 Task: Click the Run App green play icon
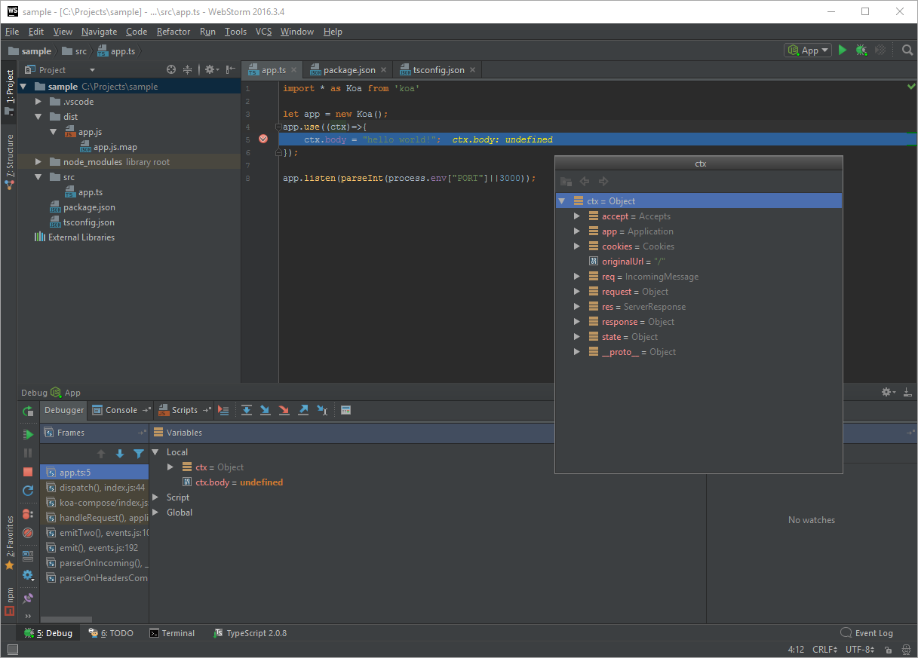point(843,50)
